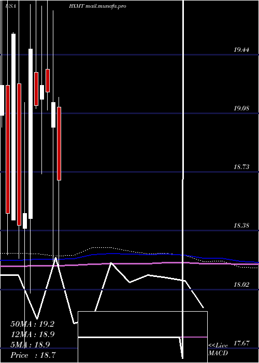This screenshot has width=259, height=363.
Task: Click the 18.38 price level label
Action: click(x=241, y=225)
